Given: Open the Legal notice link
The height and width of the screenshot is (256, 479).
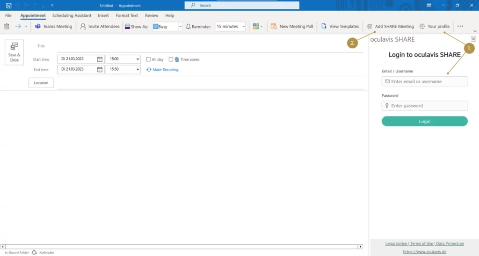Looking at the screenshot, I should coord(396,243).
